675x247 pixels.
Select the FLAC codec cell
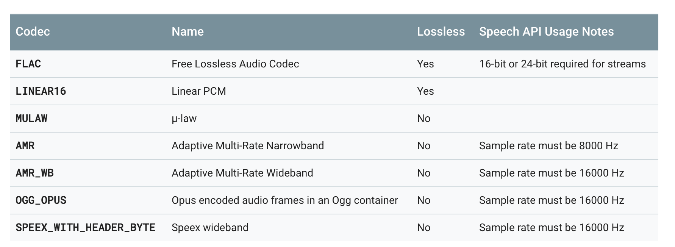tap(28, 64)
